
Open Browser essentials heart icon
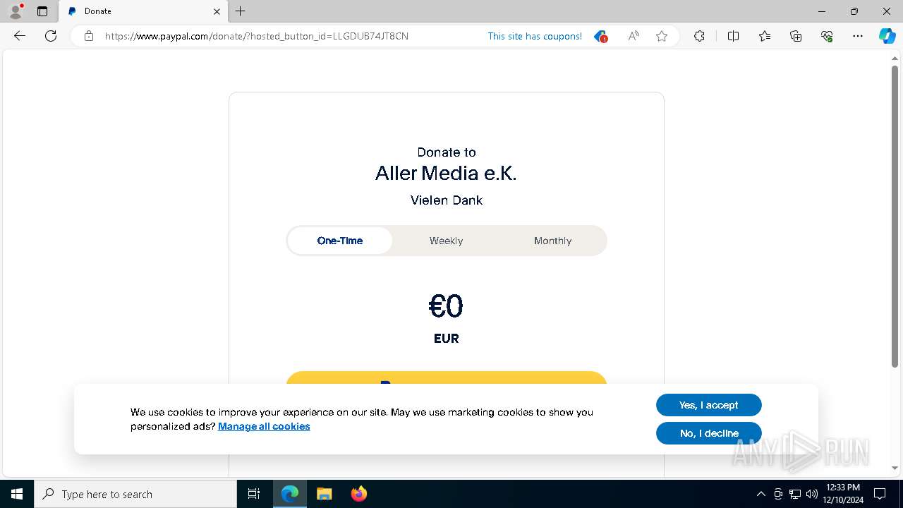pyautogui.click(x=827, y=36)
